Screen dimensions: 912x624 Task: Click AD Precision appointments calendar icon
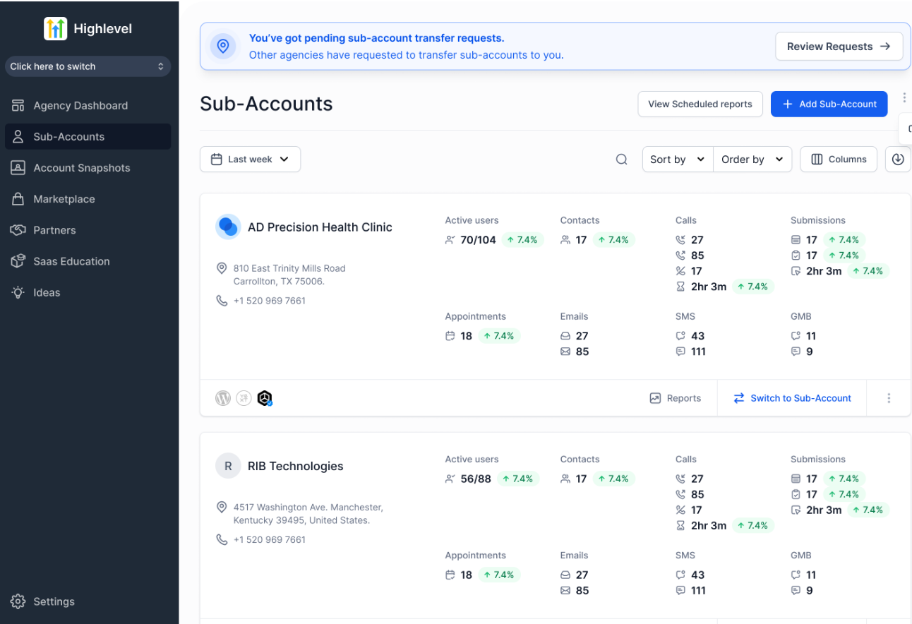(x=450, y=336)
